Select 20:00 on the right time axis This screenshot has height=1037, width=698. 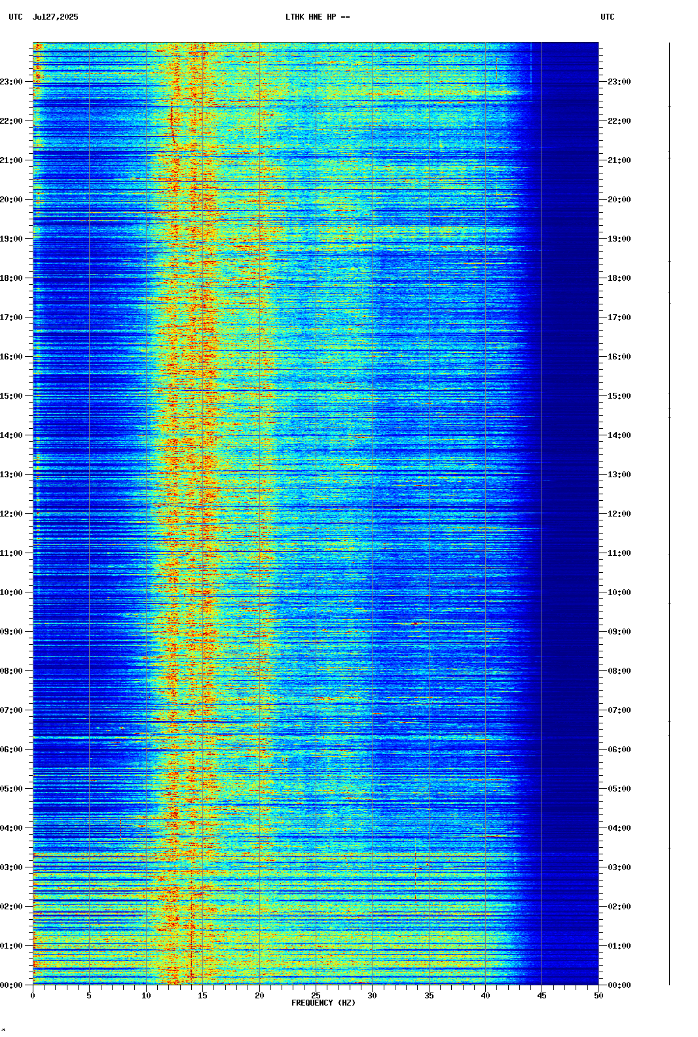[x=619, y=200]
